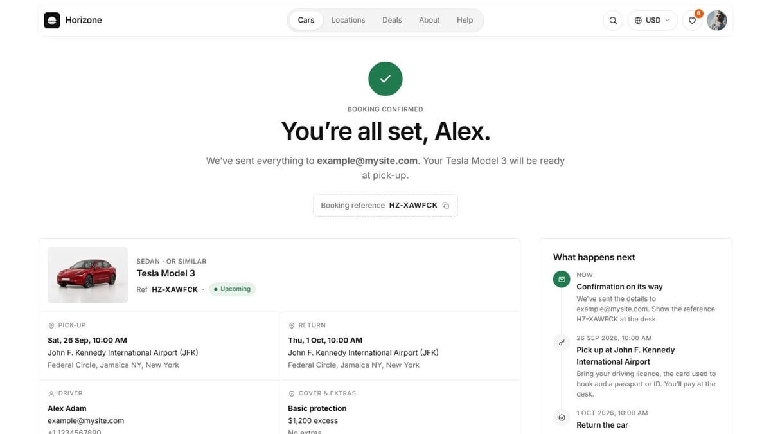The width and height of the screenshot is (771, 434).
Task: Click the green booking confirmed checkmark
Action: click(385, 79)
